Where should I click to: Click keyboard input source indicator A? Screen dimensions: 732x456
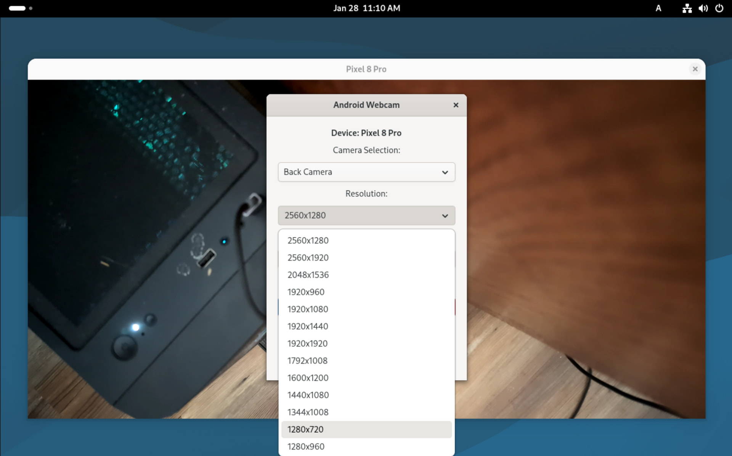[x=658, y=8]
